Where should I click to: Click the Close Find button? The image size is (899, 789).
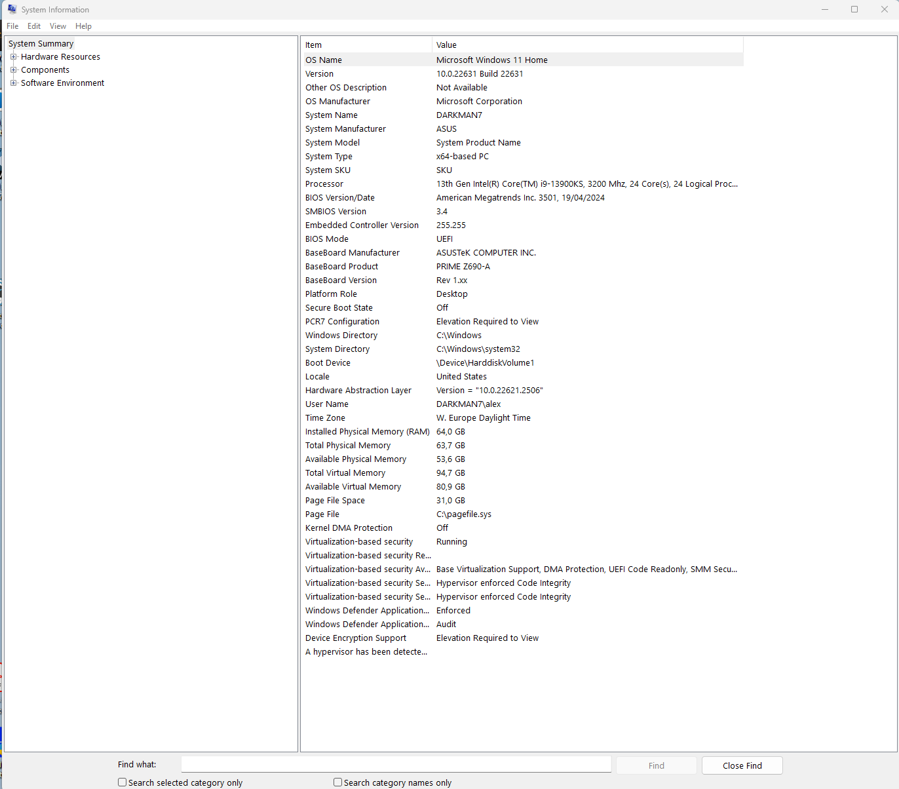coord(742,765)
